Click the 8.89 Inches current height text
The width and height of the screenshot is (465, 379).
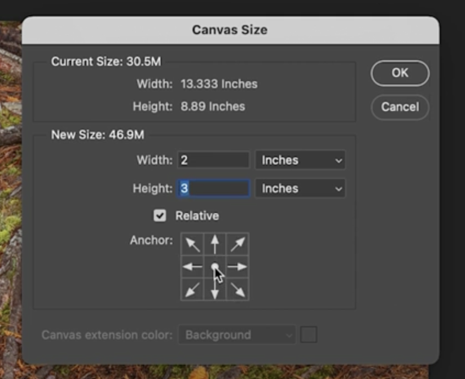213,107
